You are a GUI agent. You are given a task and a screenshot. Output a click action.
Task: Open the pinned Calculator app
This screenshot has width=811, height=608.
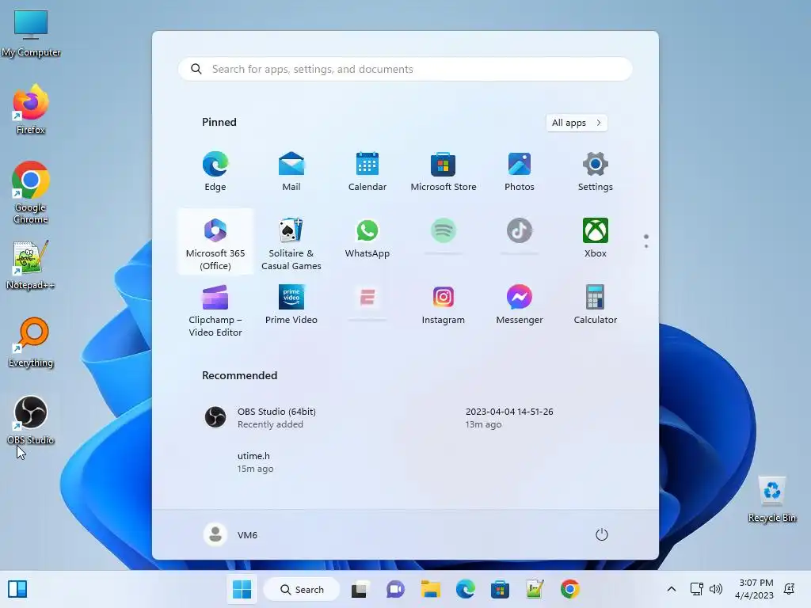tap(596, 305)
